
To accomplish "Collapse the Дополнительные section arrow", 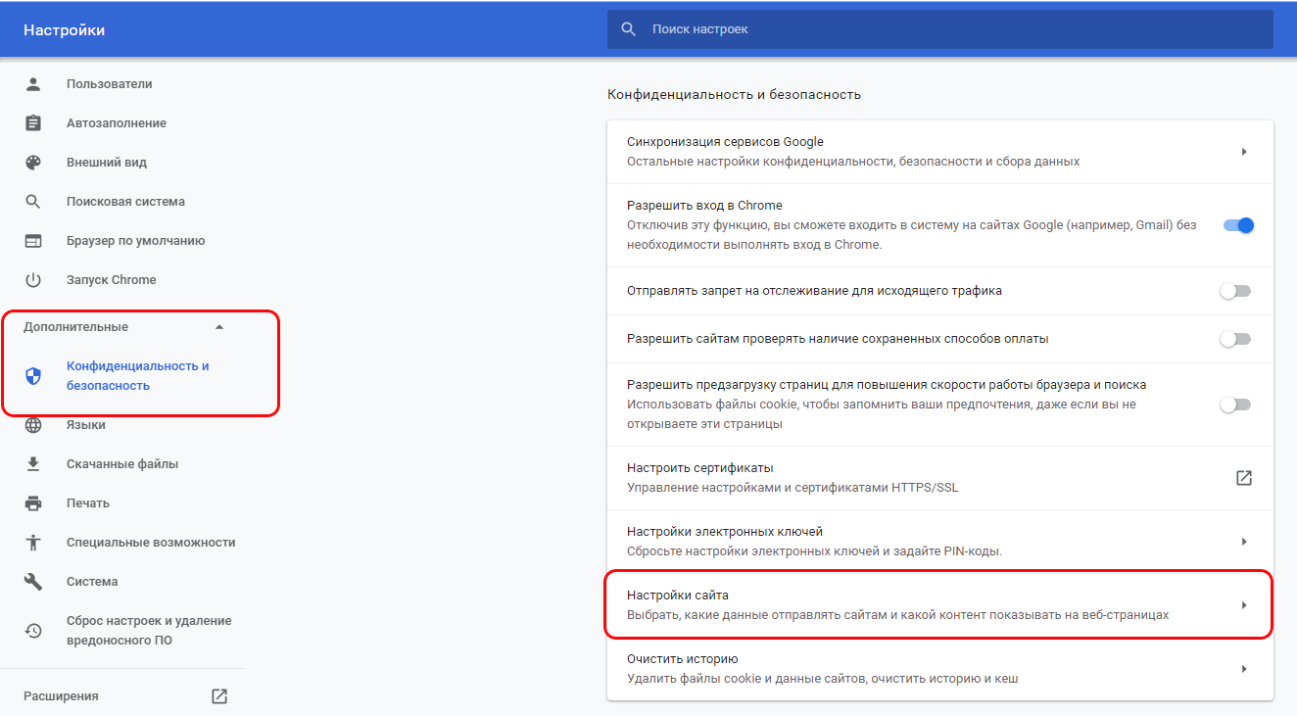I will 219,327.
